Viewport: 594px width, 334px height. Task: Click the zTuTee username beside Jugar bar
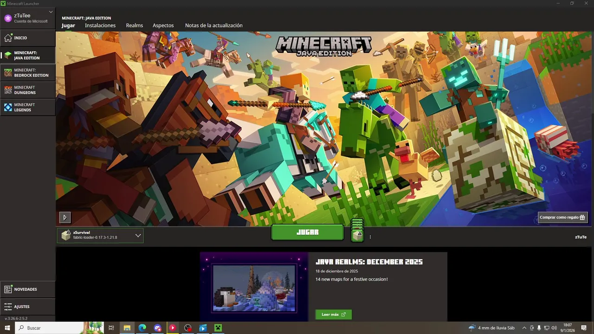point(581,237)
